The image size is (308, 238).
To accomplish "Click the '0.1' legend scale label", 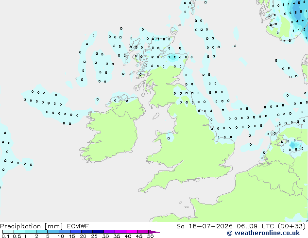I will tap(5, 236).
